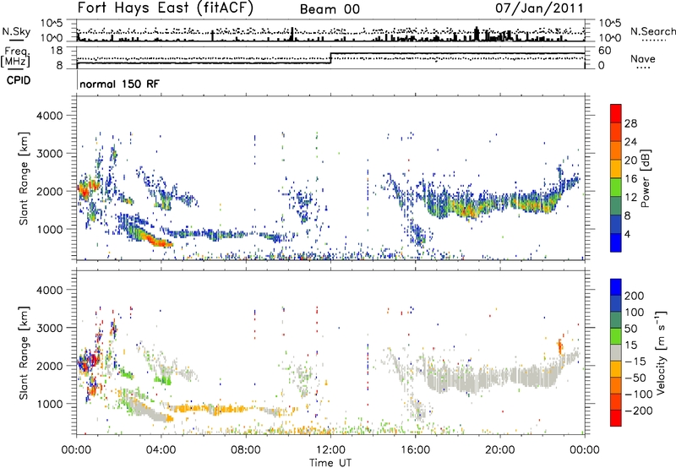Click the '12:00' time axis tick label
Image resolution: width=676 pixels, height=468 pixels.
(330, 450)
